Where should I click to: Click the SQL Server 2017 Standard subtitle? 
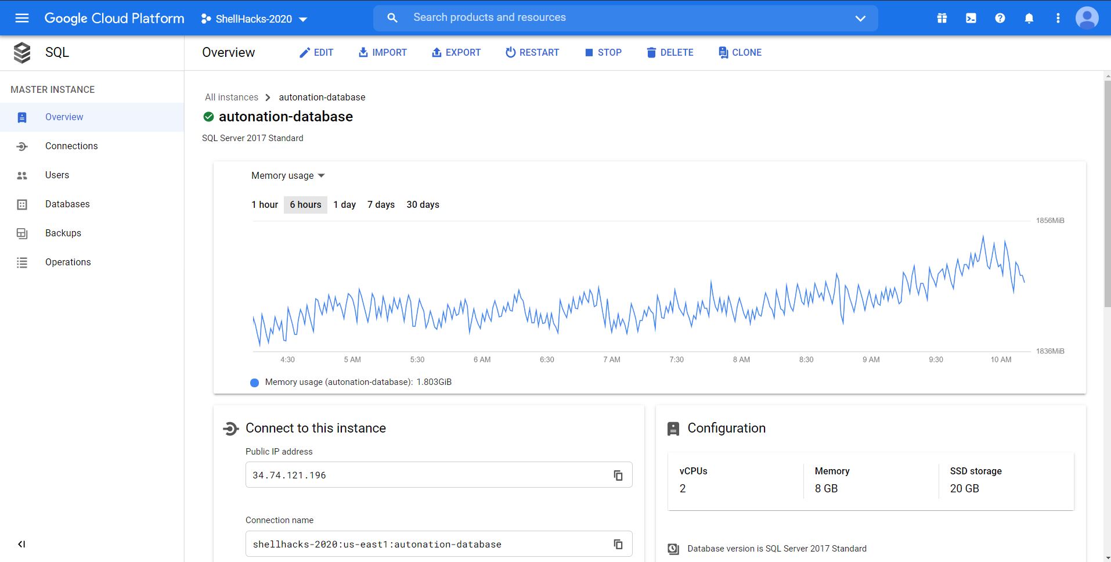[252, 138]
